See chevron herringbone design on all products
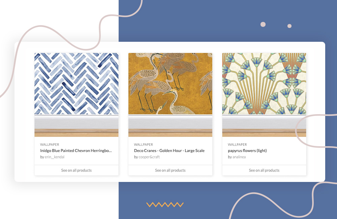This screenshot has width=337, height=219. coord(76,170)
